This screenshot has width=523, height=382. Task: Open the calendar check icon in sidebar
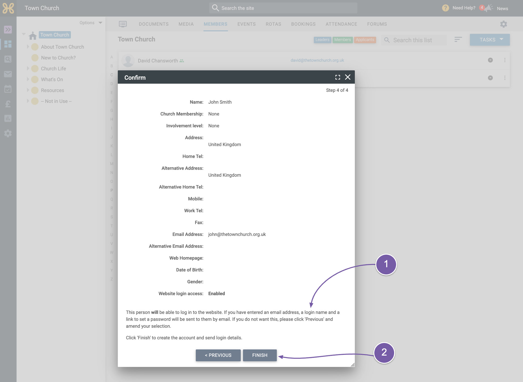[x=8, y=89]
